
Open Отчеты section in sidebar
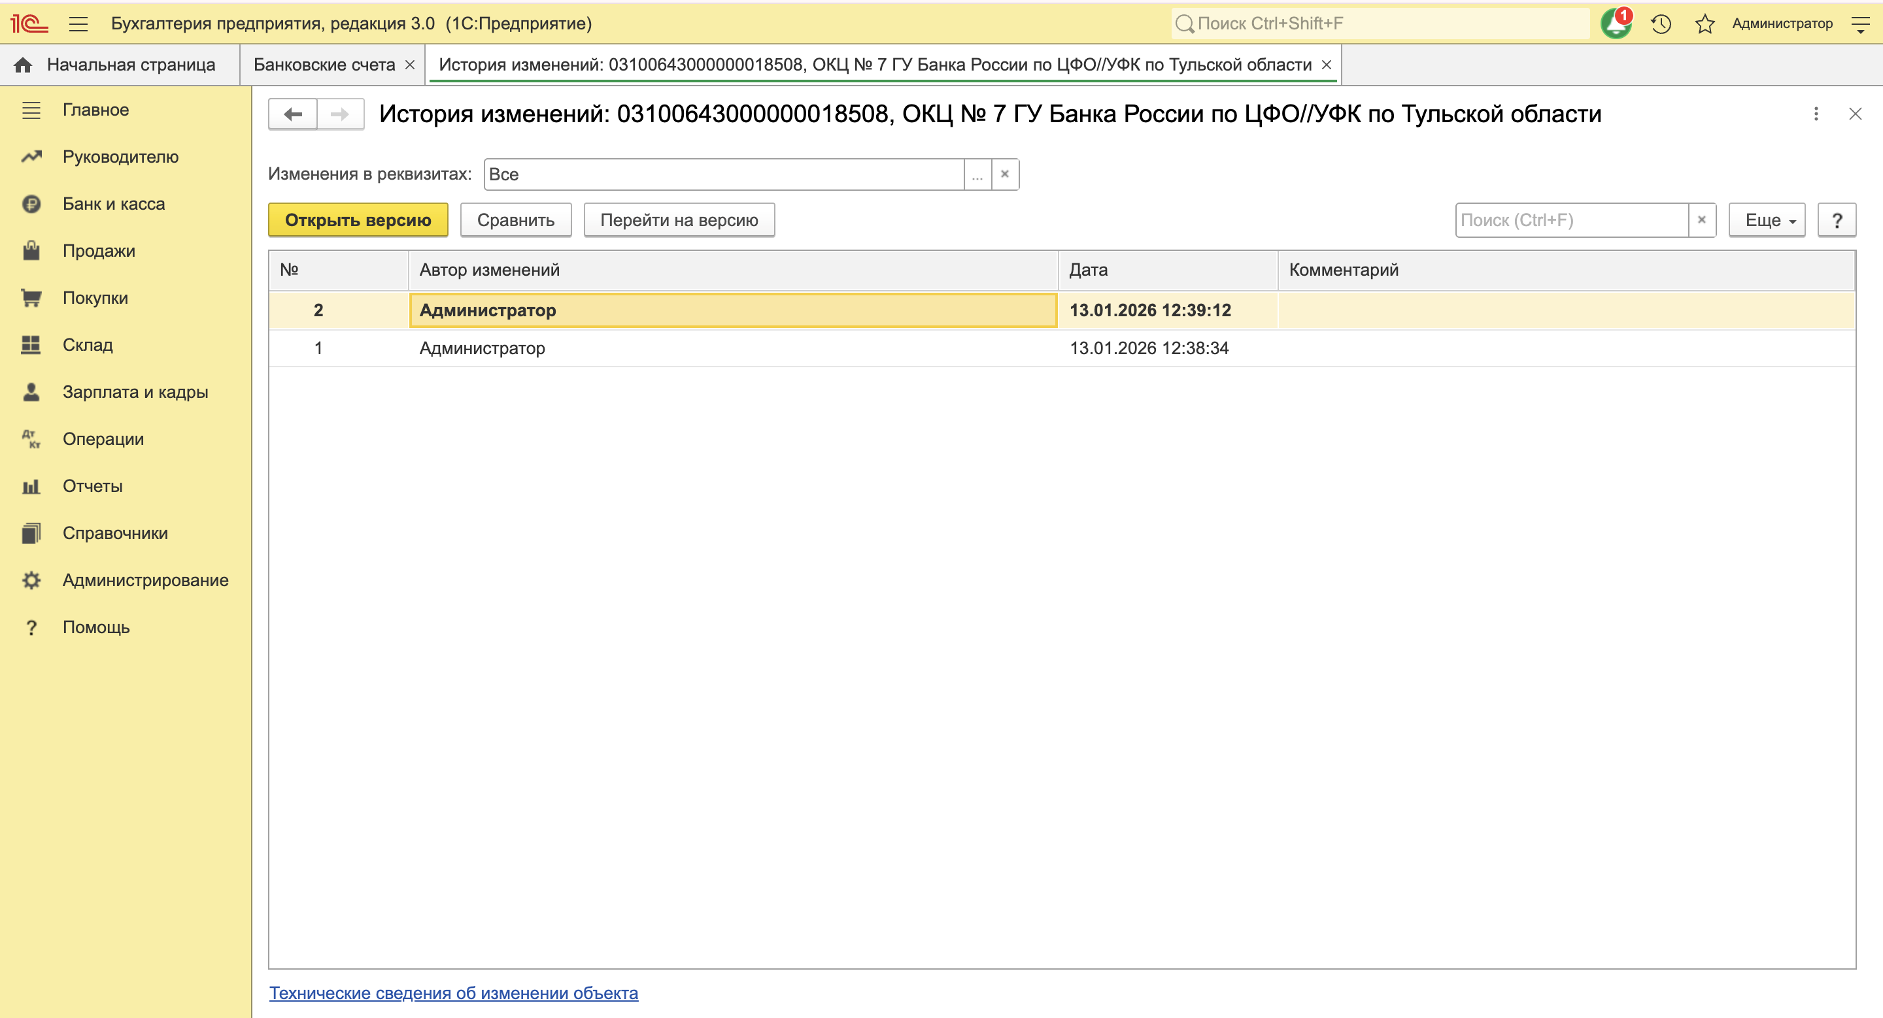(x=92, y=485)
